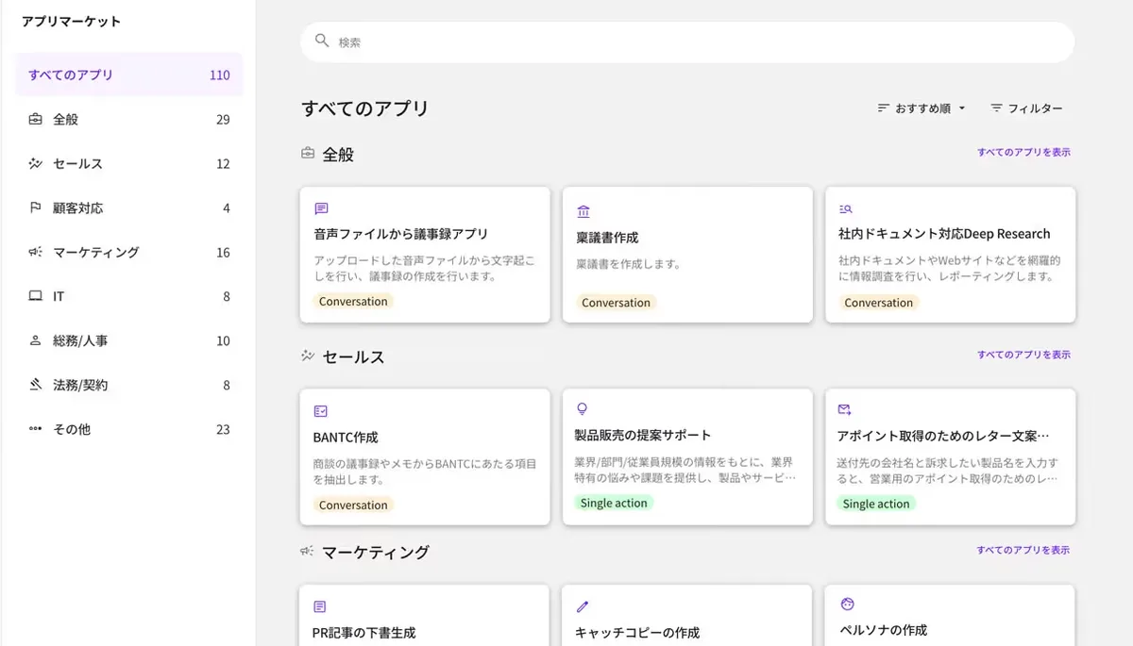Click the face icon on ペルソナの作成 card

tap(847, 604)
